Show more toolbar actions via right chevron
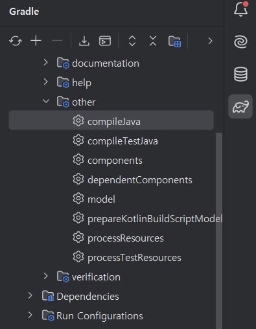Viewport: 256px width, 329px height. 210,41
